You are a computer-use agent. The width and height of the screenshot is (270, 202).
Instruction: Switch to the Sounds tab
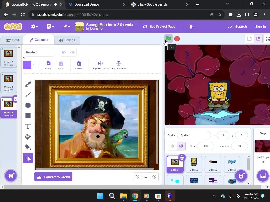67,40
